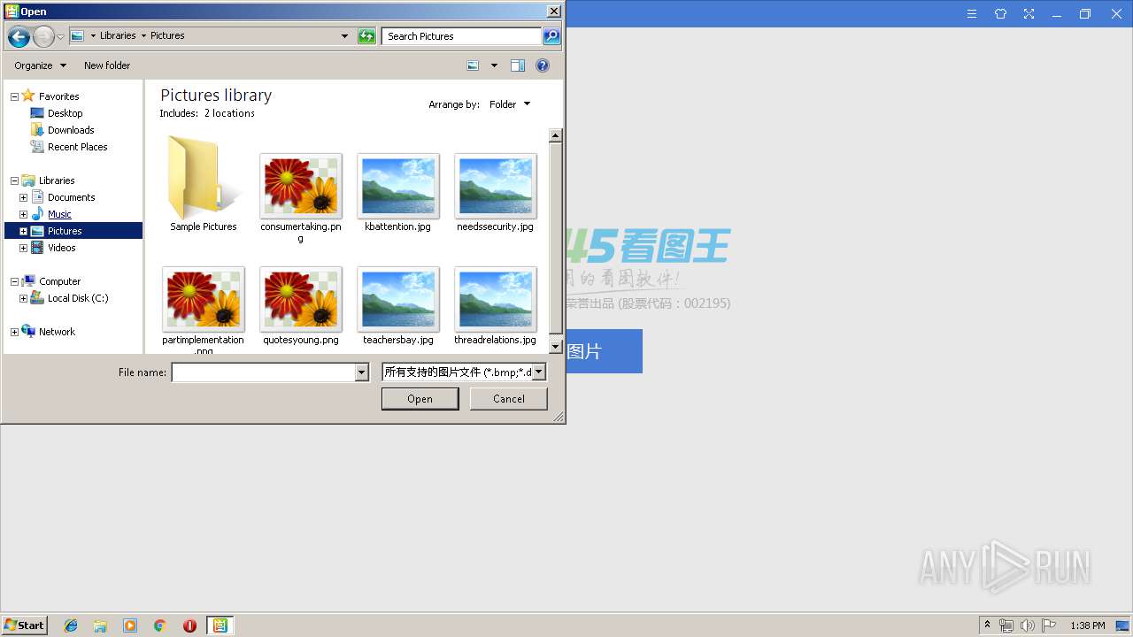Image resolution: width=1133 pixels, height=637 pixels.
Task: Select Desktop under Favorites
Action: (x=57, y=113)
